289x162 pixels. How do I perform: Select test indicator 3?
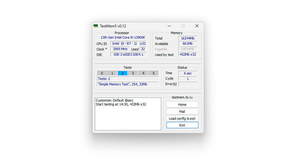(132, 73)
